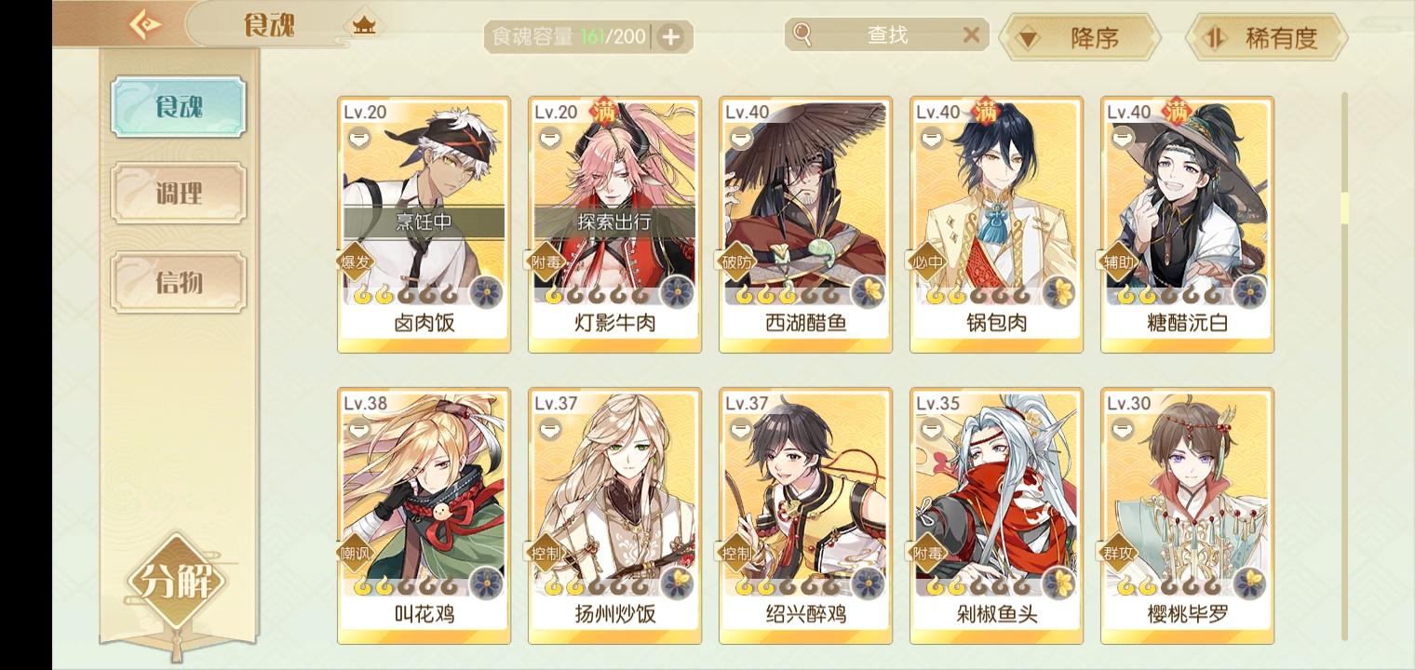This screenshot has width=1415, height=670.
Task: Click the 分解 decompose button
Action: (177, 582)
